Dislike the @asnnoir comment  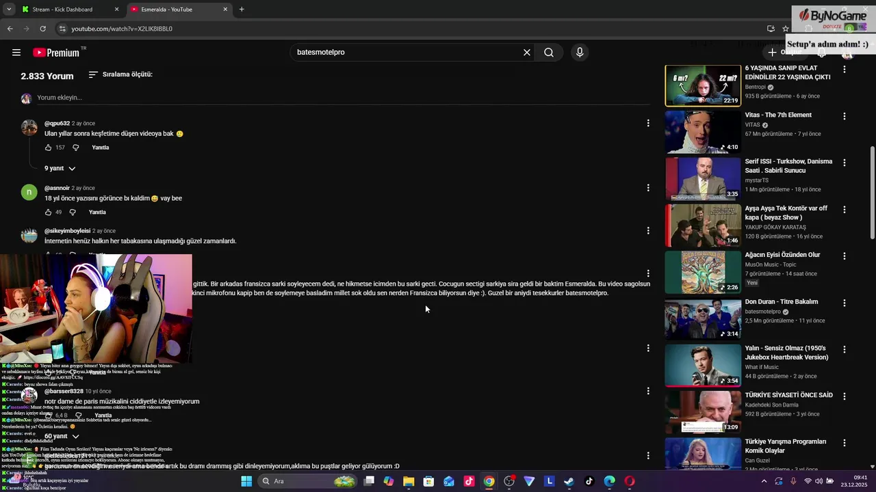coord(73,213)
